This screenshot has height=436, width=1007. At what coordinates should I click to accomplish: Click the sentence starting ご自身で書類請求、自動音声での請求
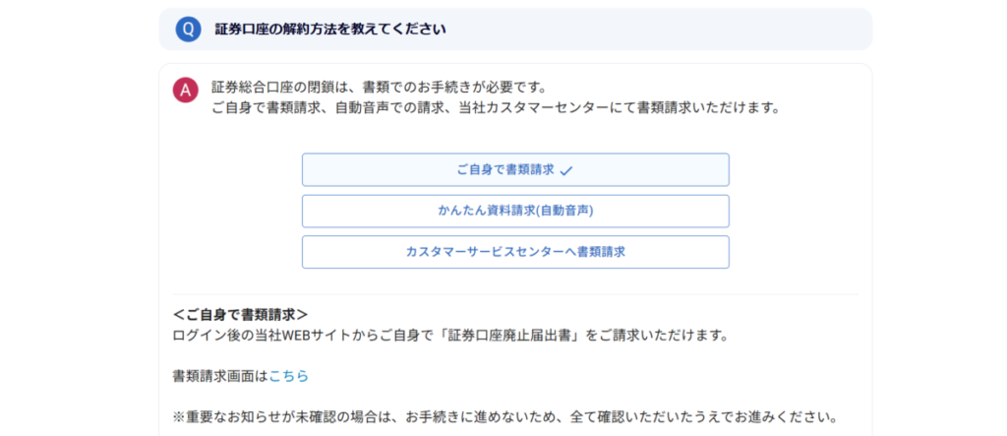[x=496, y=108]
